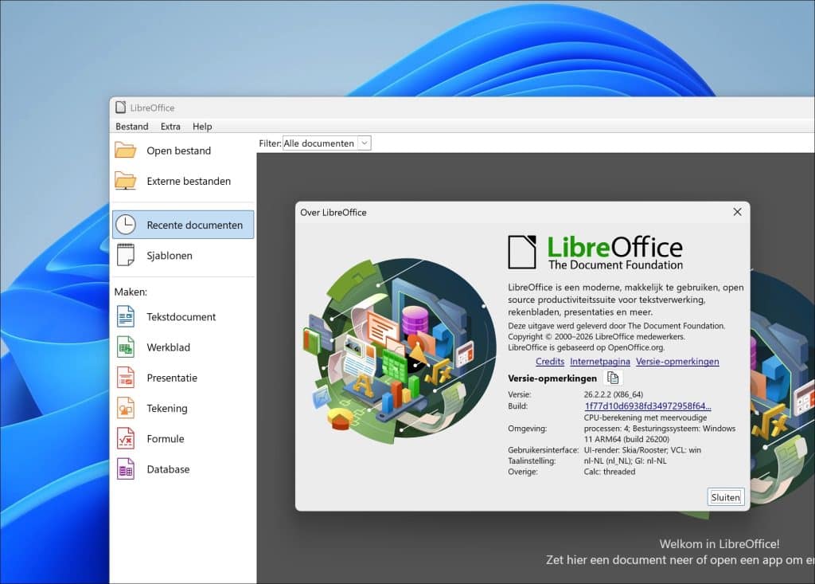This screenshot has height=584, width=815.
Task: Open the Bestand menu
Action: pyautogui.click(x=131, y=126)
